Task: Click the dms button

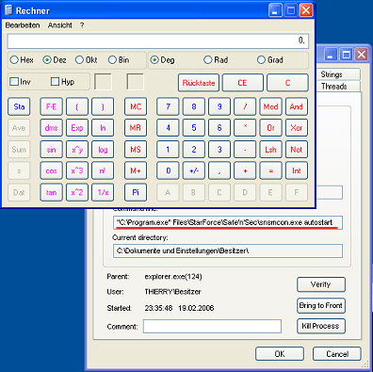Action: [x=51, y=128]
